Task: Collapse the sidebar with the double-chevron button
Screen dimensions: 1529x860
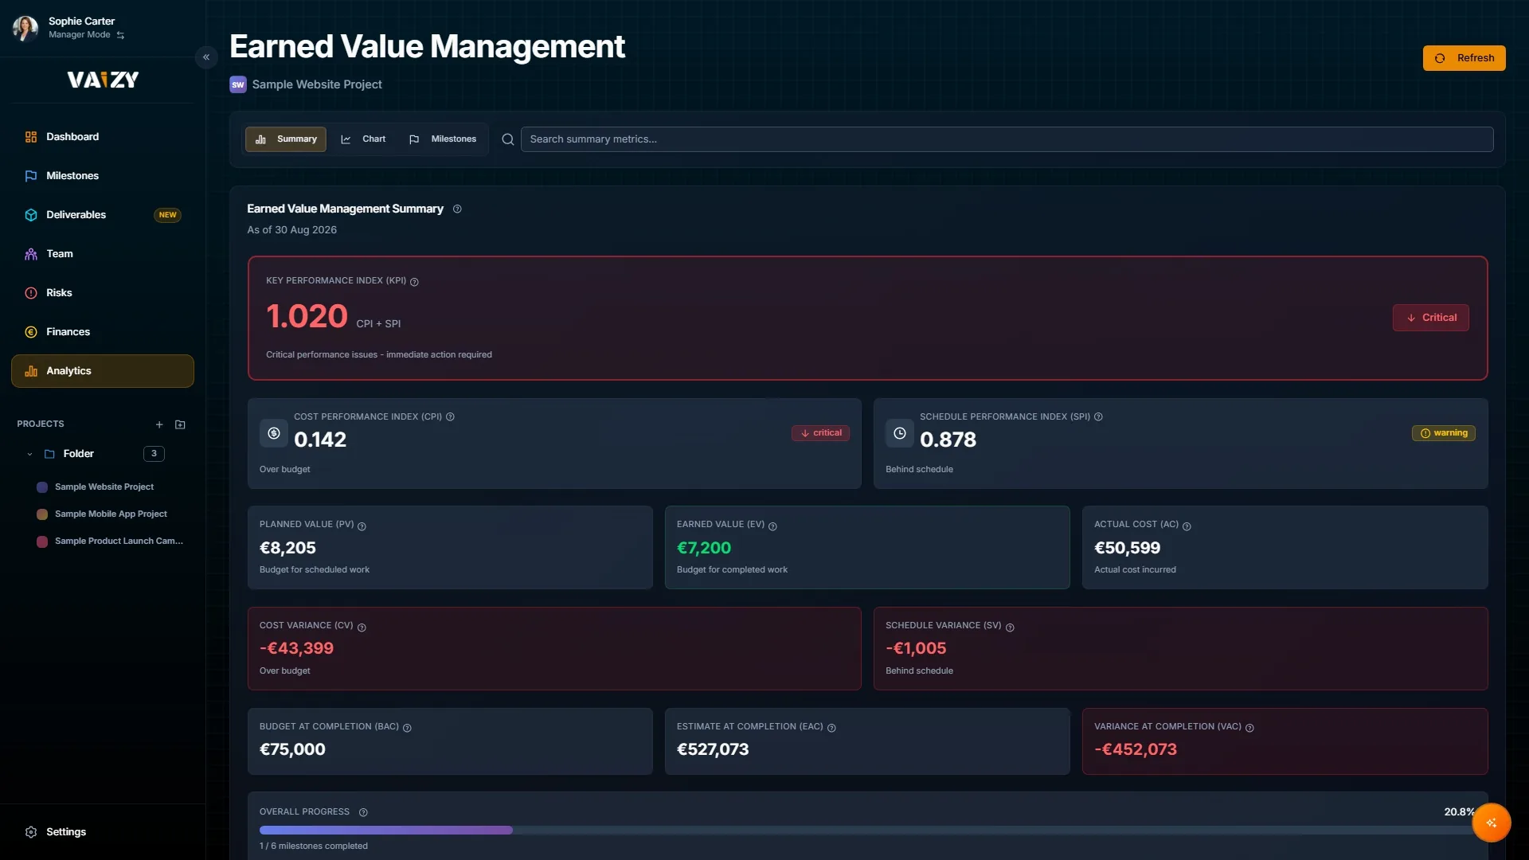Action: [206, 57]
